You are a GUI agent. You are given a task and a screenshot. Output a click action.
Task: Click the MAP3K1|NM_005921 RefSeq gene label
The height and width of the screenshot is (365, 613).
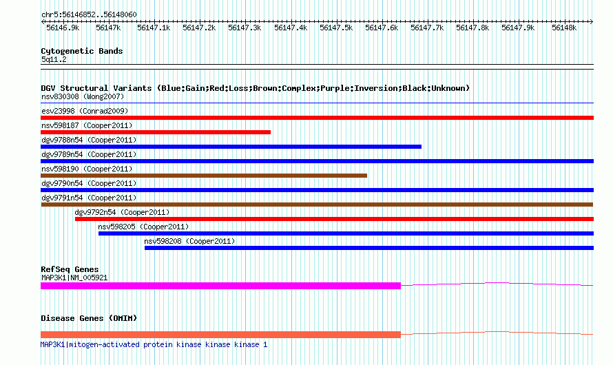coord(74,278)
